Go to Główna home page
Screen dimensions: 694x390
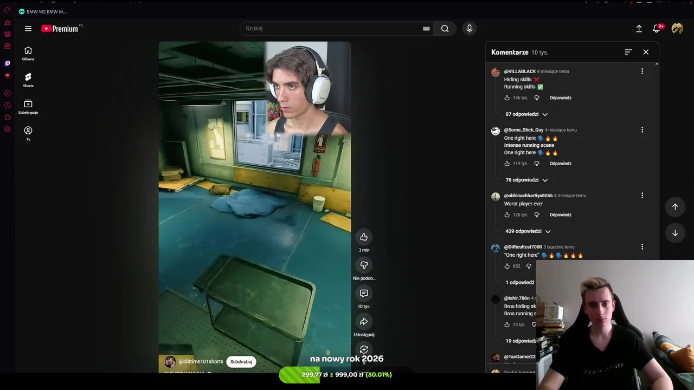[28, 54]
